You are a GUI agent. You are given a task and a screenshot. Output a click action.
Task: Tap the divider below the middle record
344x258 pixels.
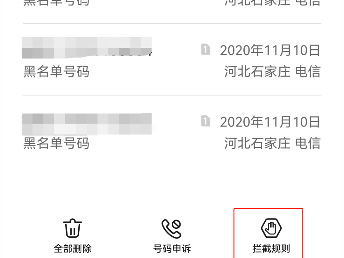(x=172, y=95)
